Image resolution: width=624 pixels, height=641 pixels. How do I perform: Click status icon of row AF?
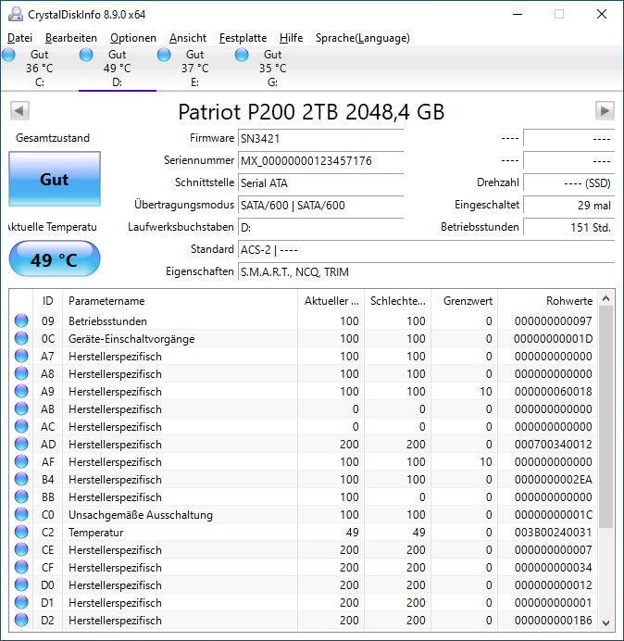[x=21, y=461]
